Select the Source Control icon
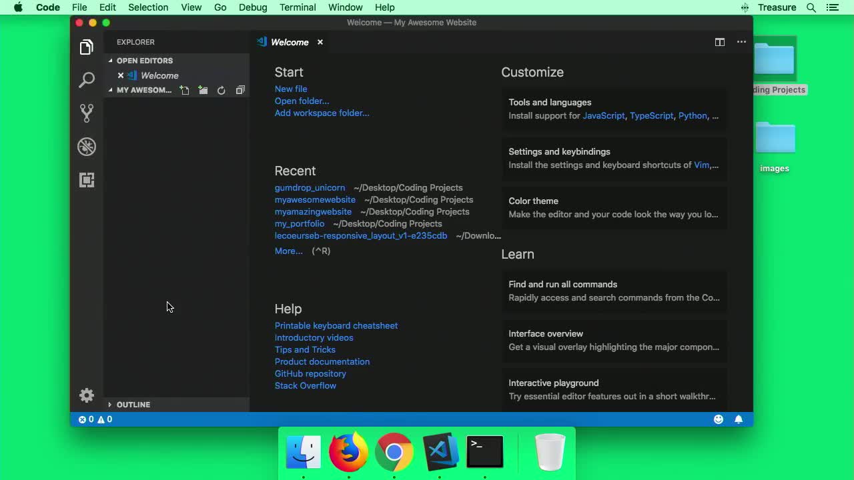This screenshot has width=854, height=480. coord(87,113)
